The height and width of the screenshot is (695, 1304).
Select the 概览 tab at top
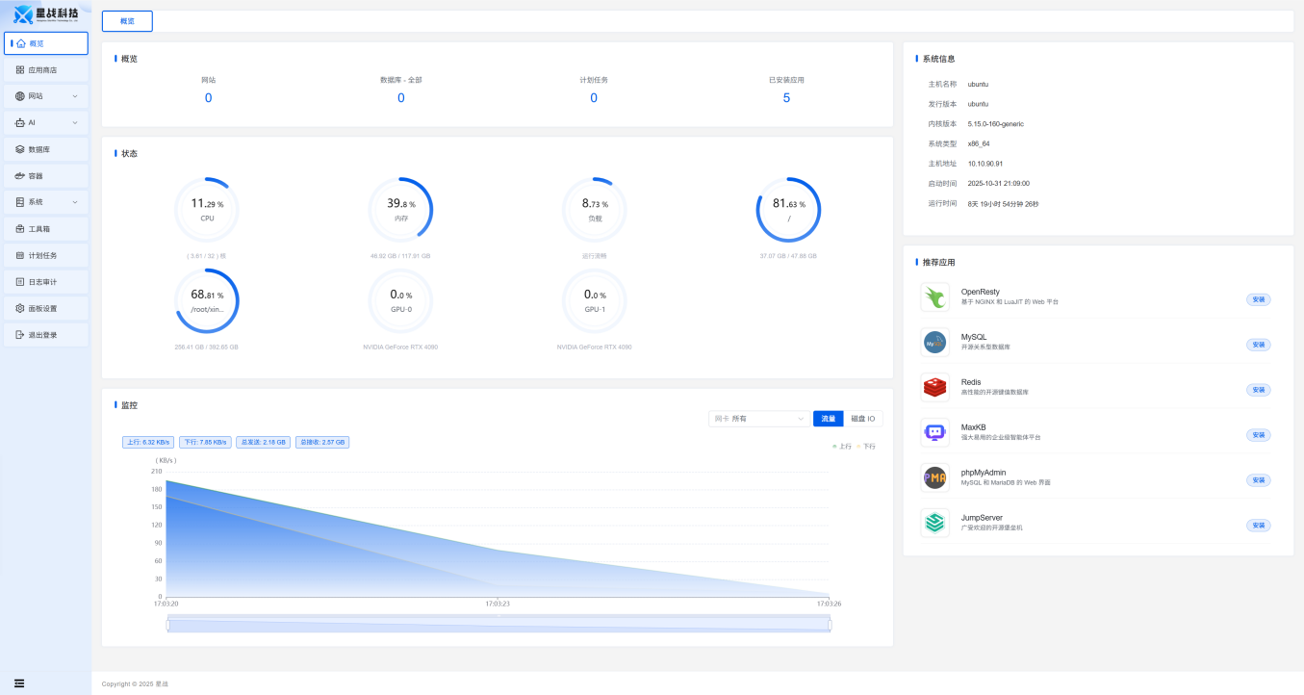pos(127,21)
